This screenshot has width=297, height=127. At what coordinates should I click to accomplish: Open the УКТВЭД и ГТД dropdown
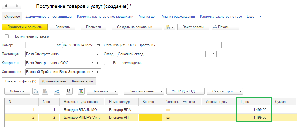click(185, 91)
